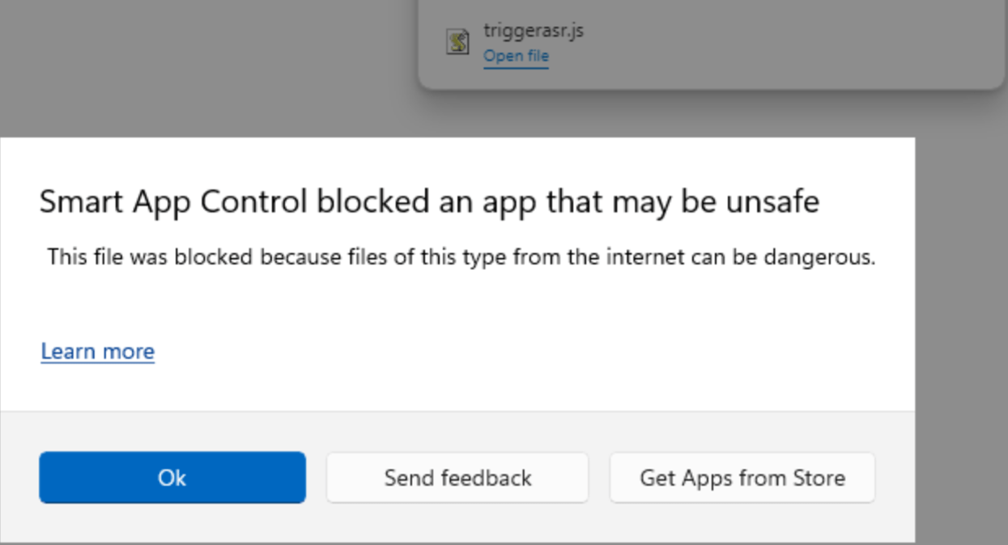Click the words 'Smart App Control' in title
The height and width of the screenshot is (545, 1008).
173,201
